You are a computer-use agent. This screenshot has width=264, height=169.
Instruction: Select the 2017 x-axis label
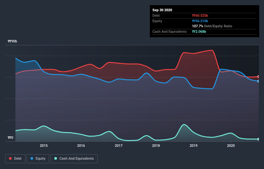pos(119,146)
